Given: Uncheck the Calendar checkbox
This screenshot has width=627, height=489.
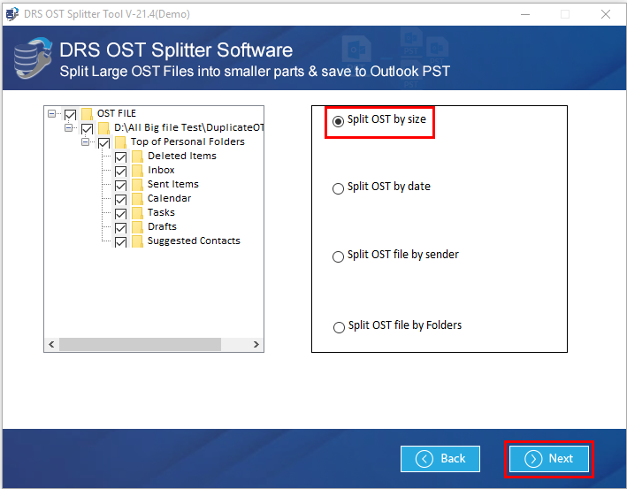Looking at the screenshot, I should pyautogui.click(x=120, y=199).
